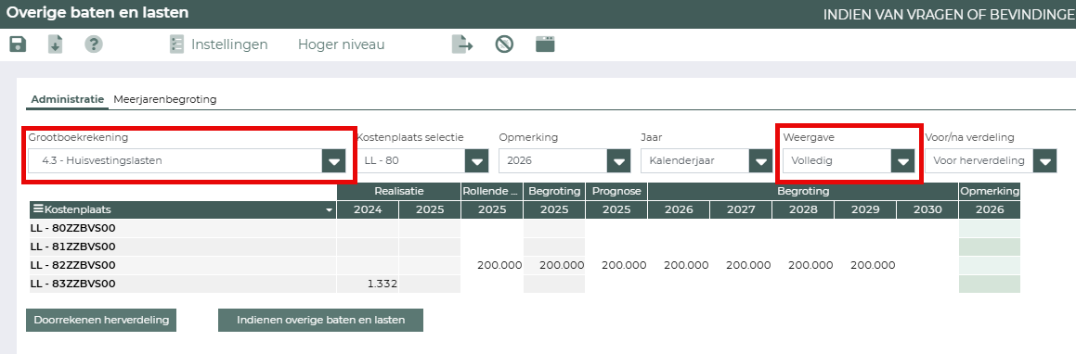Click the cancel prohibited circle icon
Viewport: 1076px width, 354px height.
pos(504,44)
